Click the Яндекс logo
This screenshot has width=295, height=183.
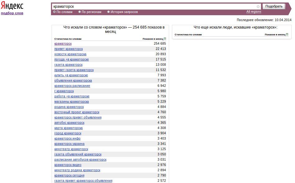coord(12,6)
